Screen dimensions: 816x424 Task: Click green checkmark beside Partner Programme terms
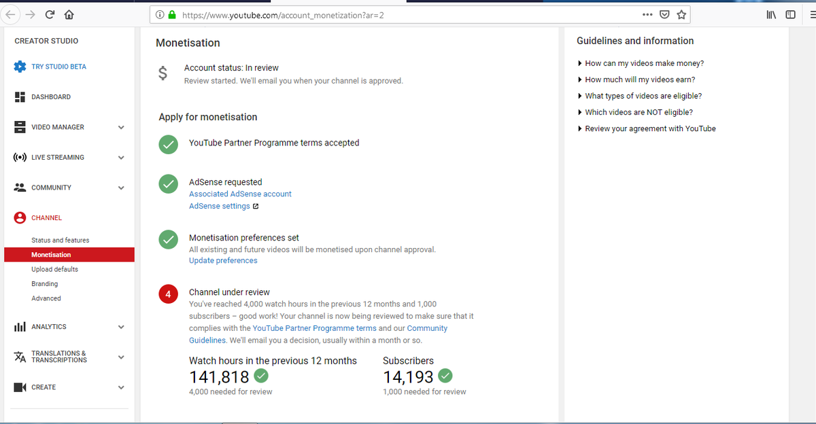[167, 144]
